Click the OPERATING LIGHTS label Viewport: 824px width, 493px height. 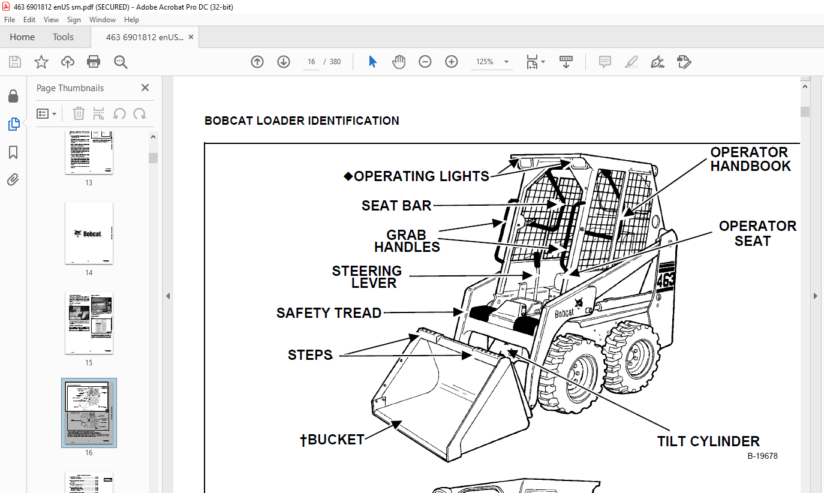[x=422, y=176]
